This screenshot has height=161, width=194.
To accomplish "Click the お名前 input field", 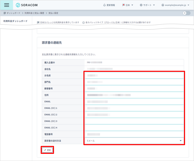I will pos(134,75).
